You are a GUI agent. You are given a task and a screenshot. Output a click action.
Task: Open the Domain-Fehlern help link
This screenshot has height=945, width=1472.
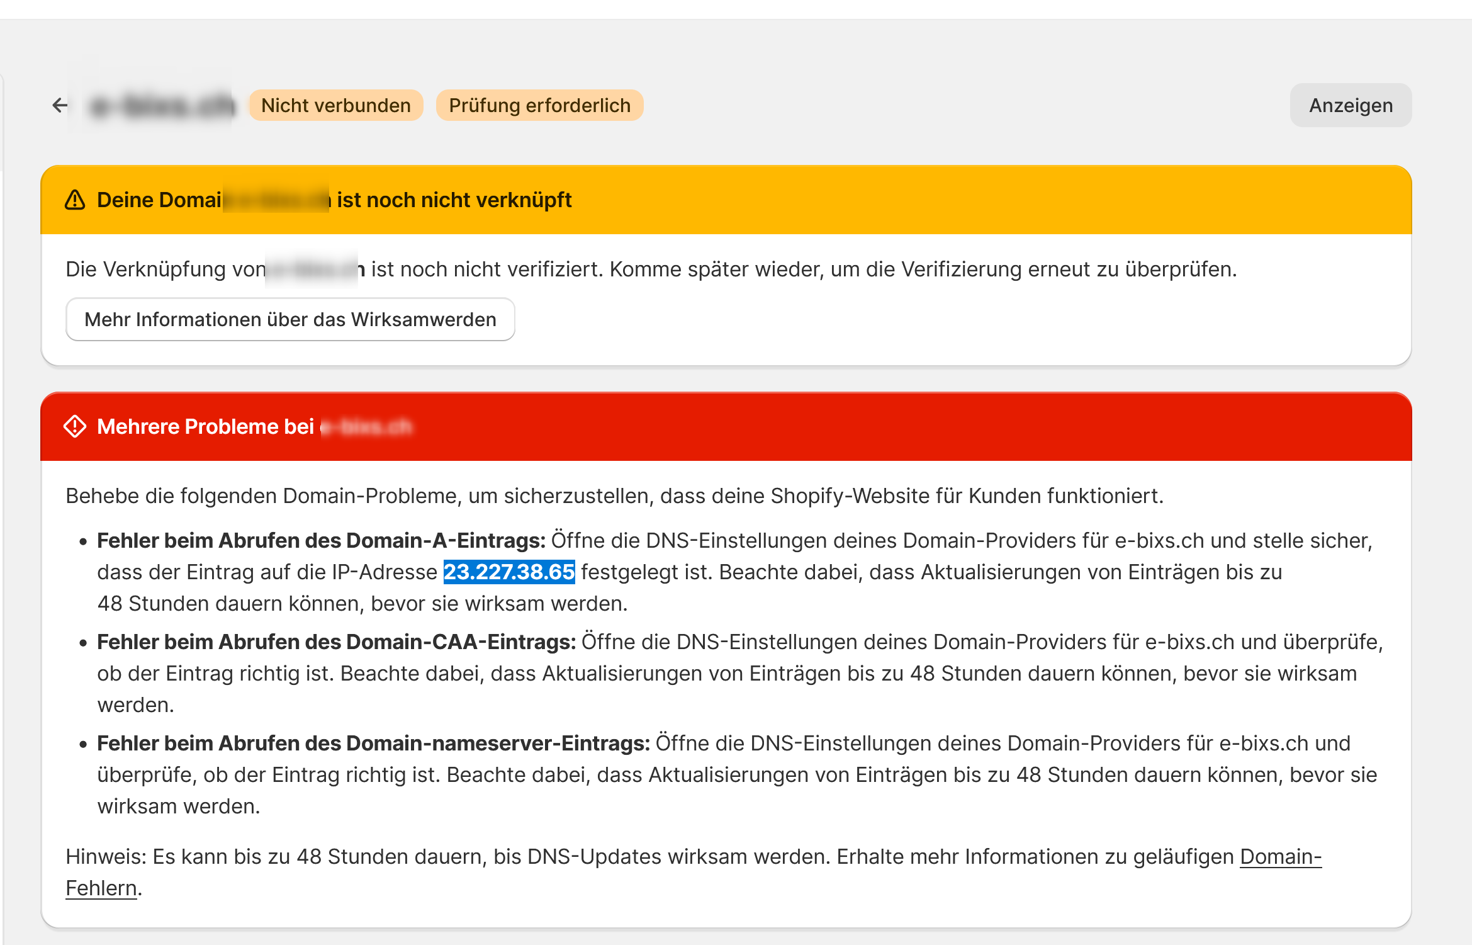coord(1280,857)
